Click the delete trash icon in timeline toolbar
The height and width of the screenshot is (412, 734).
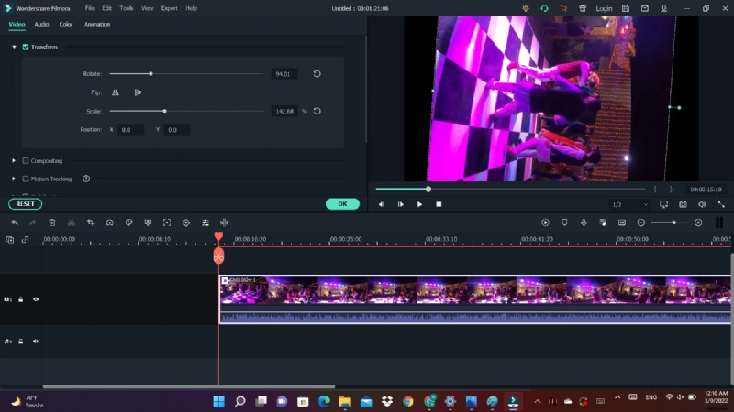pos(52,222)
